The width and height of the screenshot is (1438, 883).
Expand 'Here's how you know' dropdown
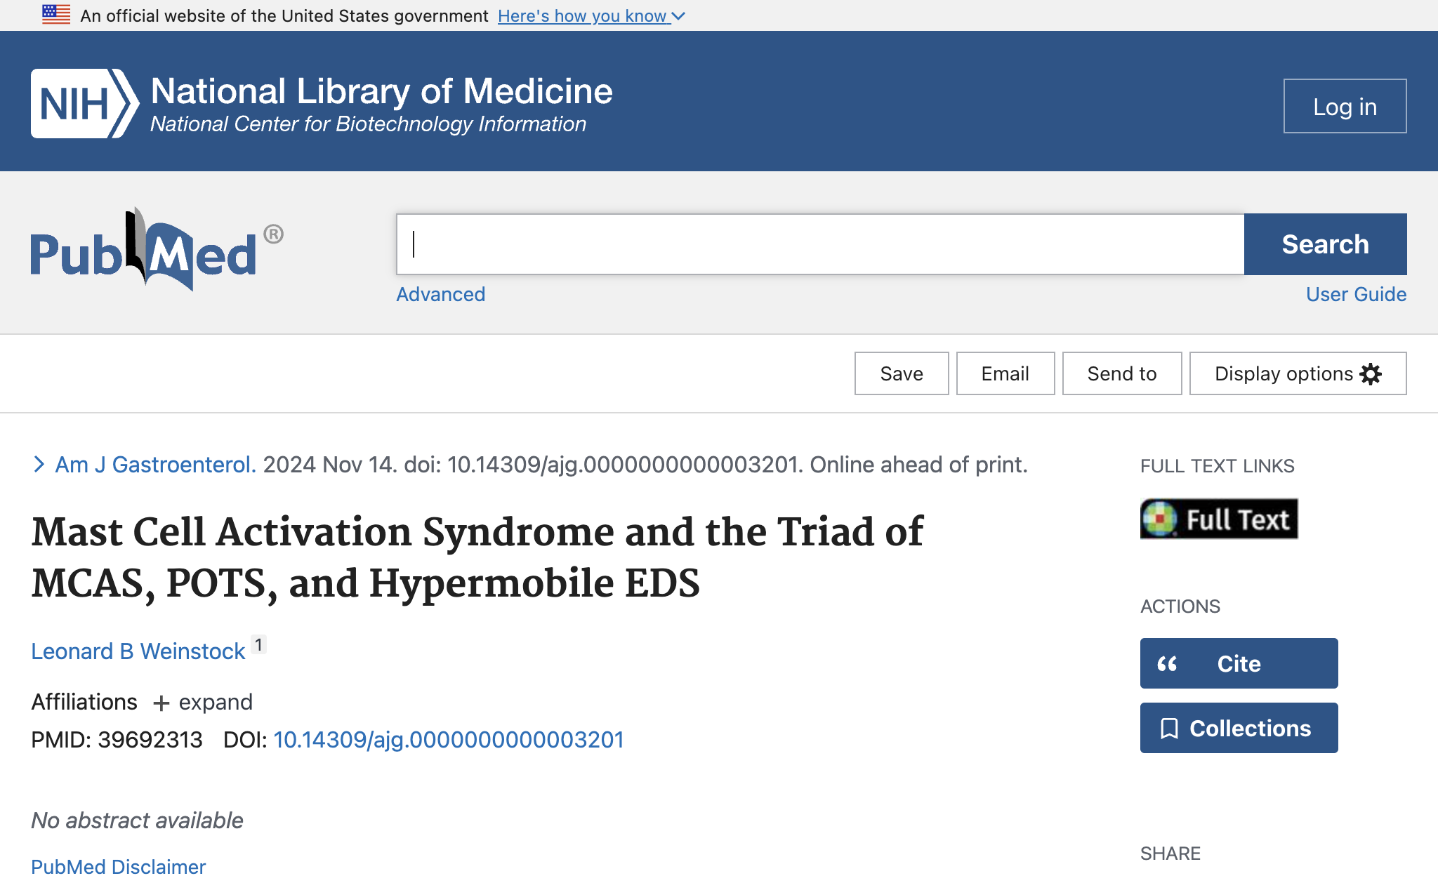click(591, 15)
